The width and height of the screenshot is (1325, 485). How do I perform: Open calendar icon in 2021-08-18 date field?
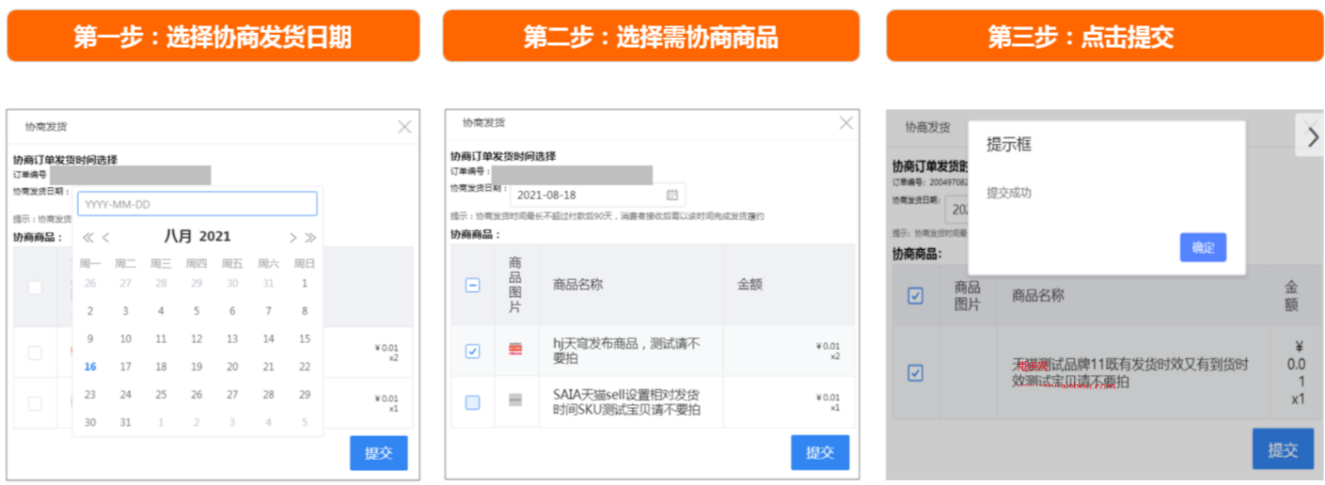click(672, 195)
